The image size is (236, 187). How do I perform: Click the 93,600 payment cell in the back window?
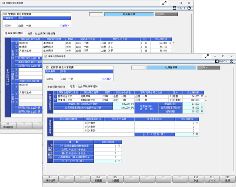click(x=161, y=51)
